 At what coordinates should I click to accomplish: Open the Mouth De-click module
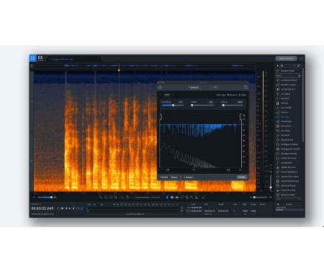pos(288,167)
